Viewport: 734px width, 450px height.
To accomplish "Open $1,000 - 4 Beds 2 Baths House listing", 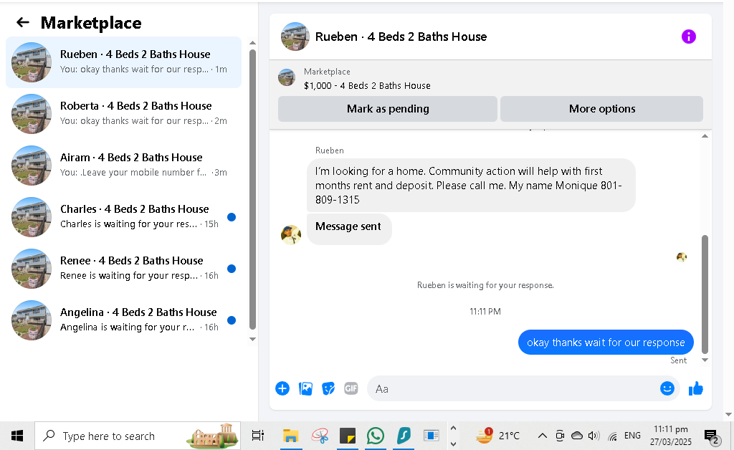I will [x=367, y=85].
